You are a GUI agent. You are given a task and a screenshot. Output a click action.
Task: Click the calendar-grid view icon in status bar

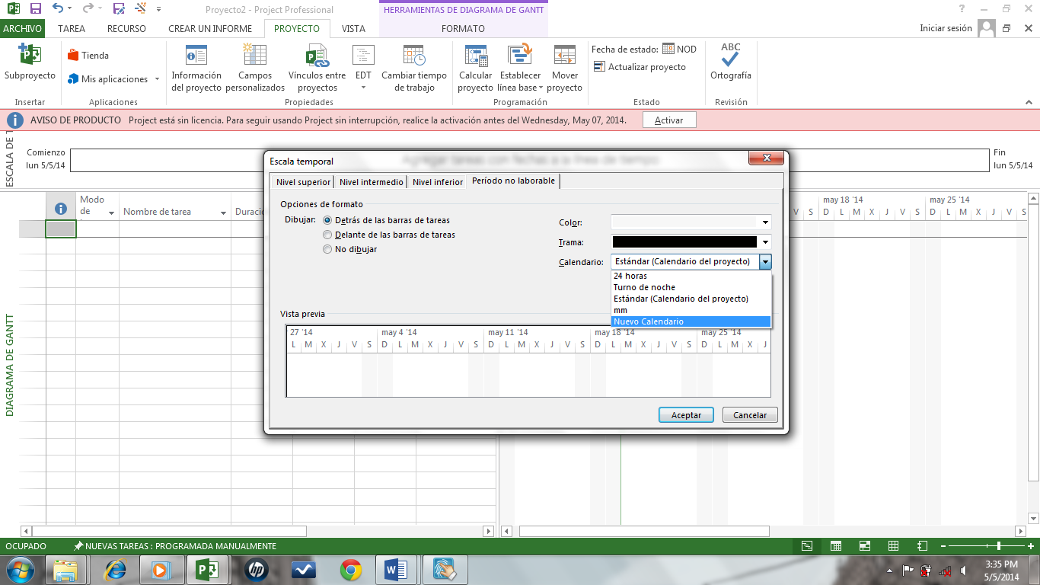[x=836, y=546]
